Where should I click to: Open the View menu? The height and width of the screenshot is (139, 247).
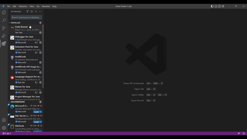[32, 6]
